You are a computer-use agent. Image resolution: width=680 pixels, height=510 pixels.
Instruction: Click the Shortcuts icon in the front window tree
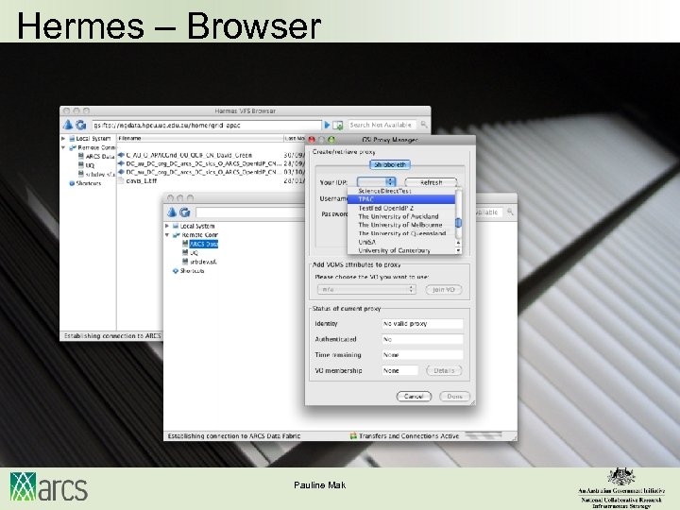[176, 271]
